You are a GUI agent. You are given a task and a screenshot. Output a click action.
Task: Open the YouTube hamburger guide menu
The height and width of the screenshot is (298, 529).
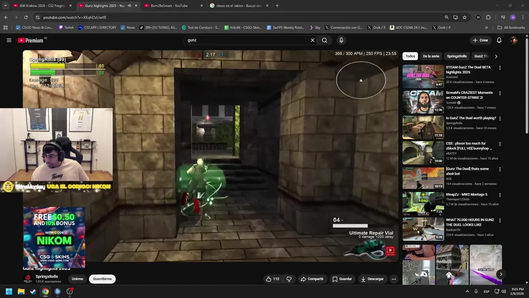(9, 40)
